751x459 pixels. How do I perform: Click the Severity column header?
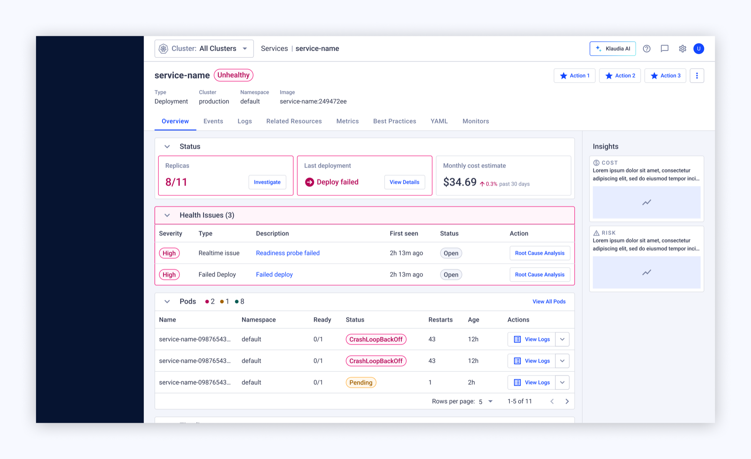pyautogui.click(x=171, y=233)
